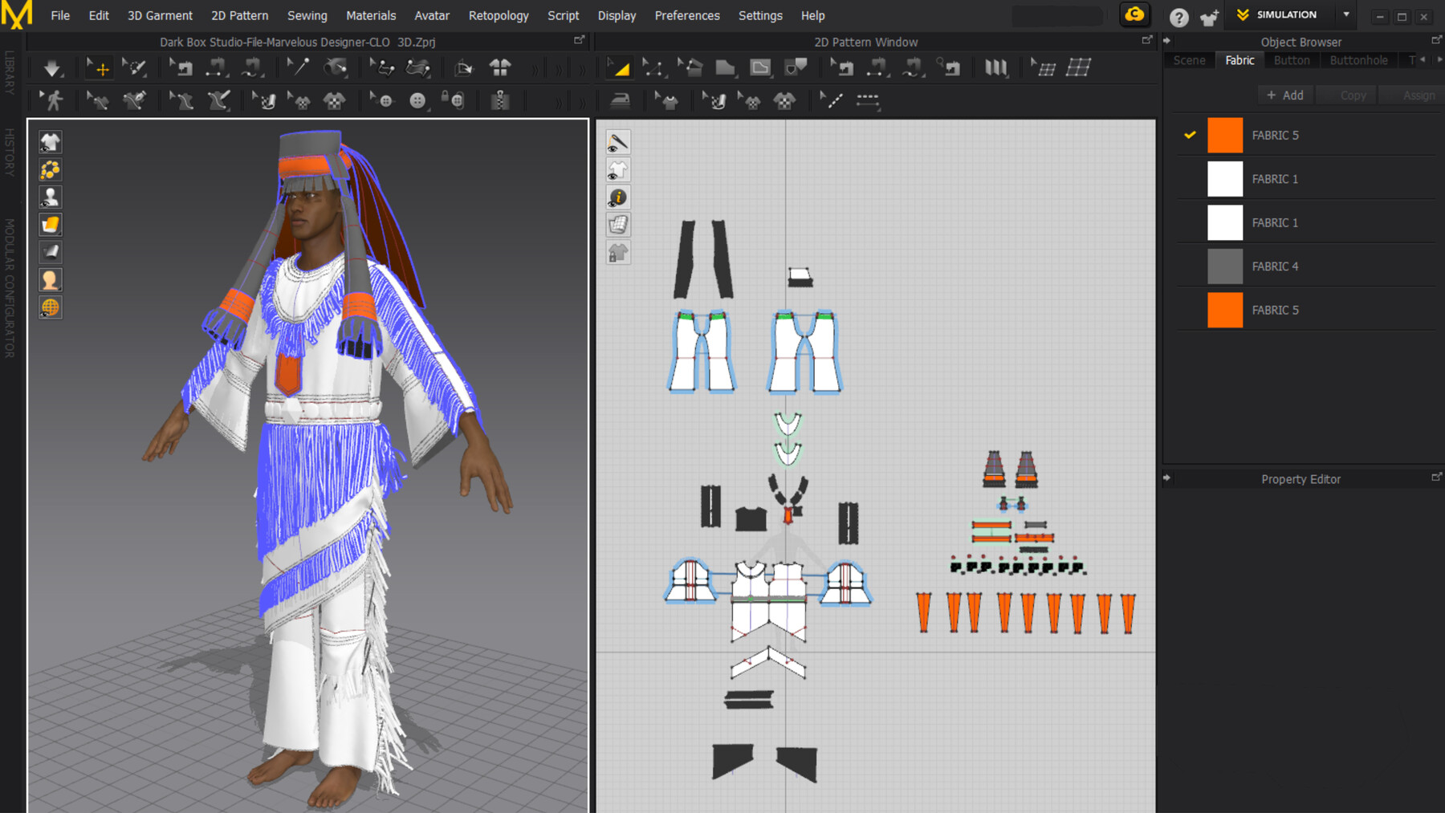Viewport: 1445px width, 813px height.
Task: Pop out the 2D Pattern Window panel
Action: coord(1147,39)
